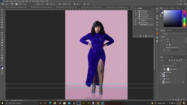The width and height of the screenshot is (187, 105).
Task: Open Microsoft Edge from the taskbar
Action: 50,103
